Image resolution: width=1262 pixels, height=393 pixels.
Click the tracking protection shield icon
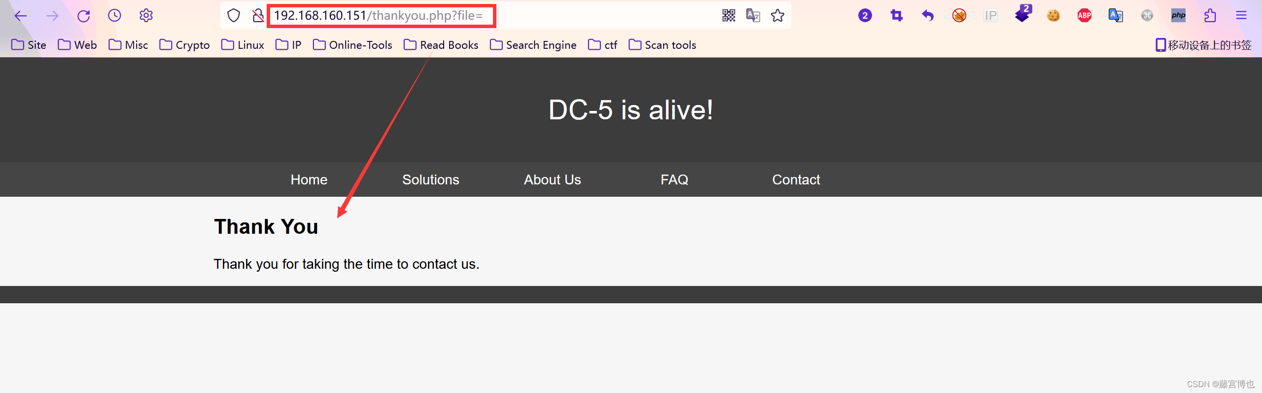pos(234,16)
